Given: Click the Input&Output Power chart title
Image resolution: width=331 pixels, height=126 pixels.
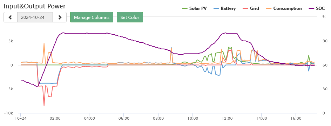Looking at the screenshot, I should pos(35,6).
